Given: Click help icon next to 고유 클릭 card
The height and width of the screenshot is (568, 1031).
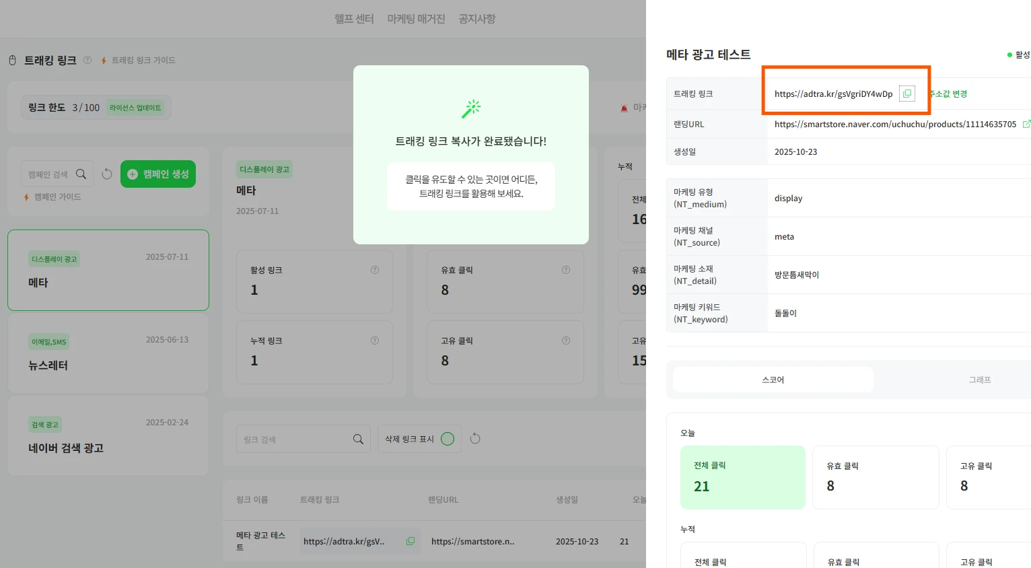Looking at the screenshot, I should pyautogui.click(x=566, y=341).
